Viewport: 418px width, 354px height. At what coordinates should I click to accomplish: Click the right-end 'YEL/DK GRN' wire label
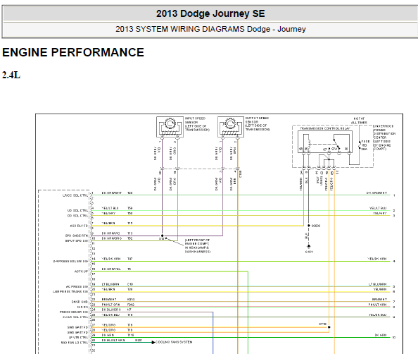point(377,259)
